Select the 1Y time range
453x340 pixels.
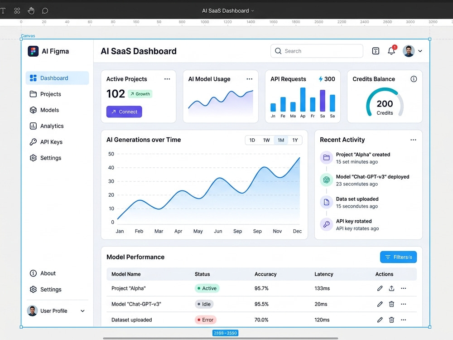click(x=295, y=140)
